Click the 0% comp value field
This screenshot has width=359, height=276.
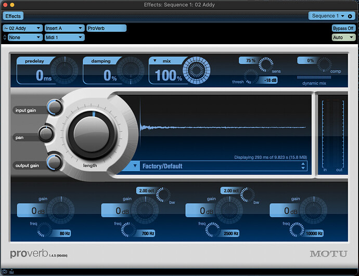point(309,61)
